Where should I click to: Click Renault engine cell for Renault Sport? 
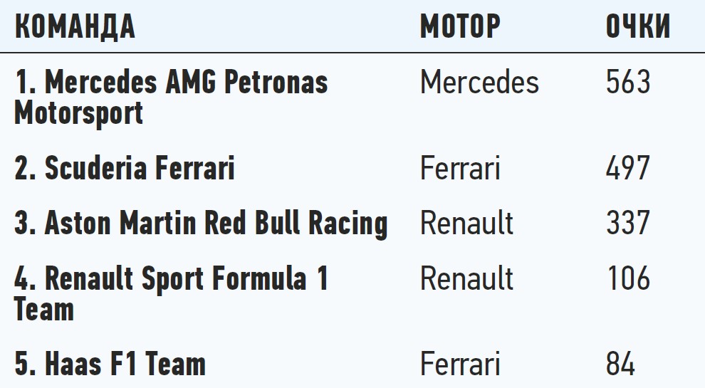466,278
